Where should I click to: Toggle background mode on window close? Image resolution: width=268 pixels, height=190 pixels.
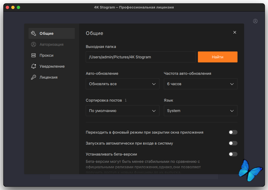233,132
